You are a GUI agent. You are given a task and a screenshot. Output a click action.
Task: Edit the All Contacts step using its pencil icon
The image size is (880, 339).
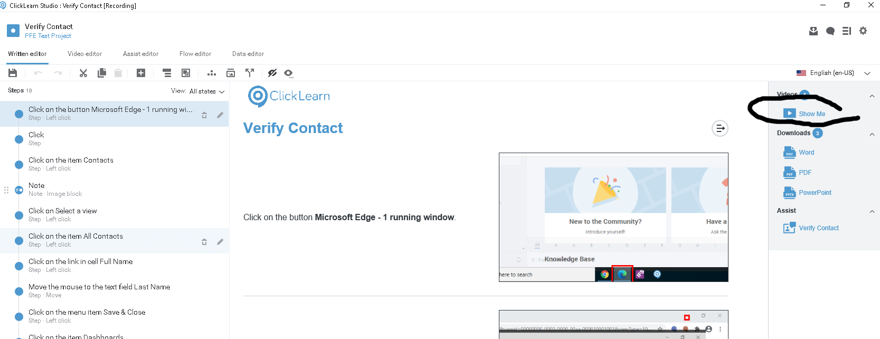[220, 242]
